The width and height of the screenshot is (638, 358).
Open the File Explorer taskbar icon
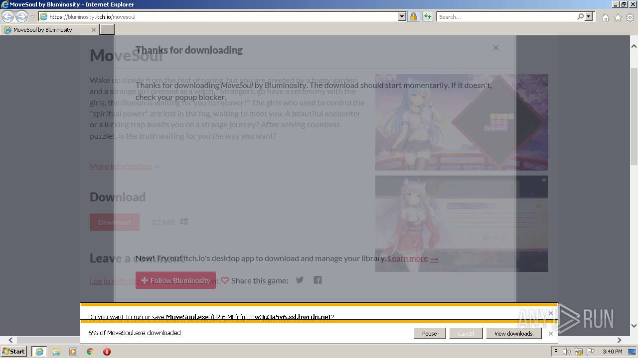tap(56, 352)
